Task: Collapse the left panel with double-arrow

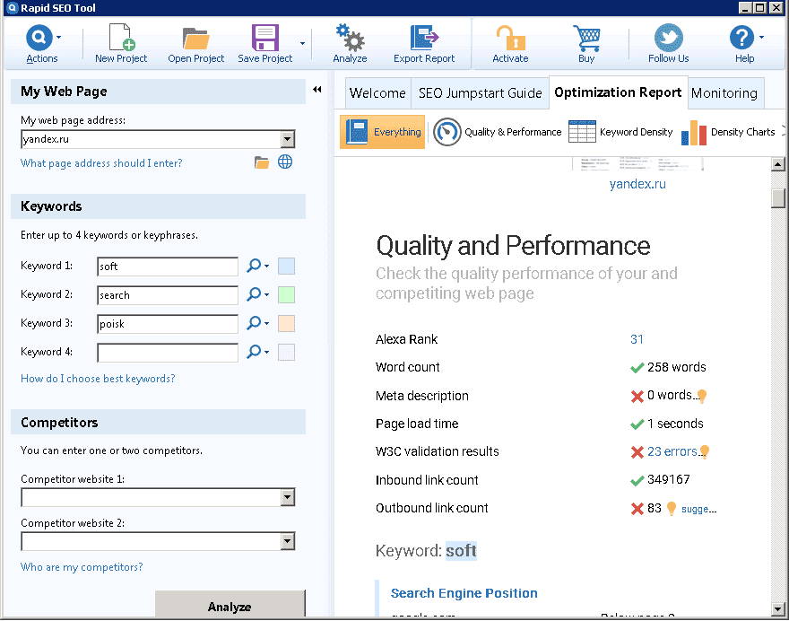Action: pyautogui.click(x=317, y=90)
